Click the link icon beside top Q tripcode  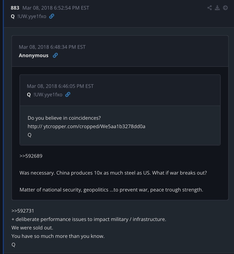pyautogui.click(x=52, y=16)
